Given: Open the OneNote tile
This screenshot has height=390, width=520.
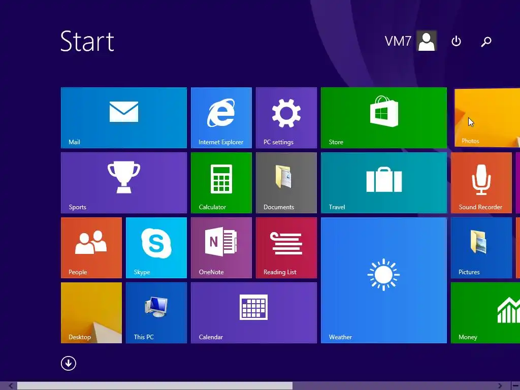Looking at the screenshot, I should [221, 248].
